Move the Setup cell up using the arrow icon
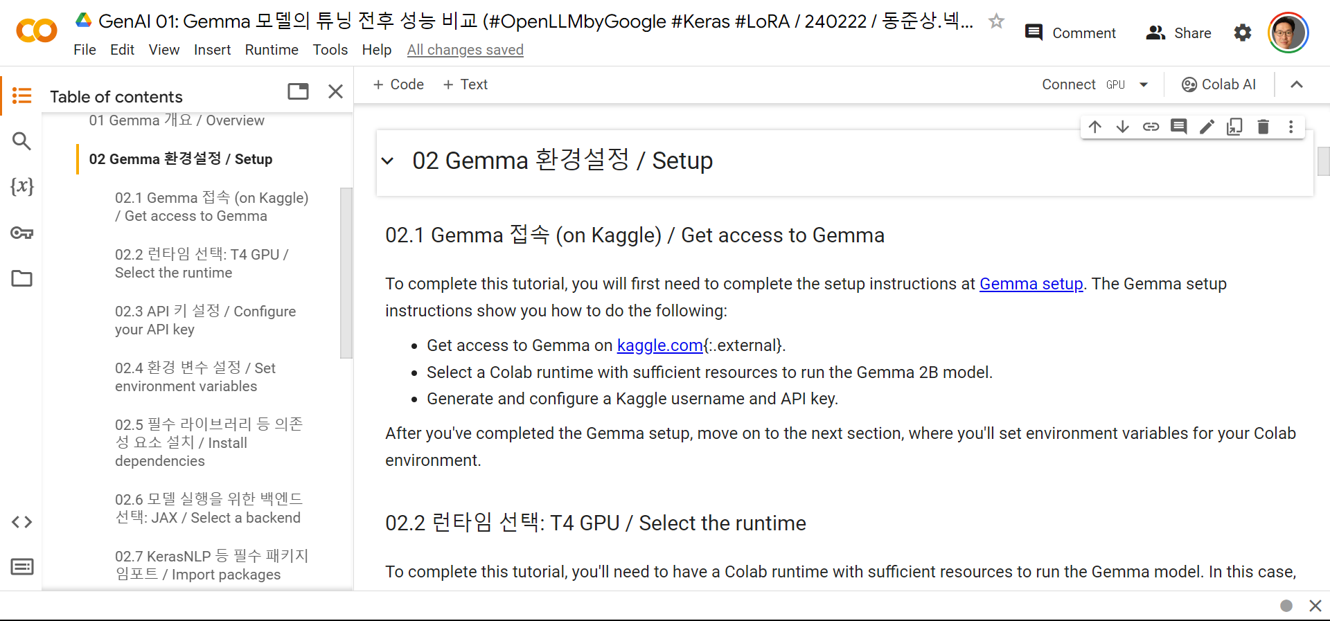Image resolution: width=1330 pixels, height=621 pixels. click(1095, 127)
